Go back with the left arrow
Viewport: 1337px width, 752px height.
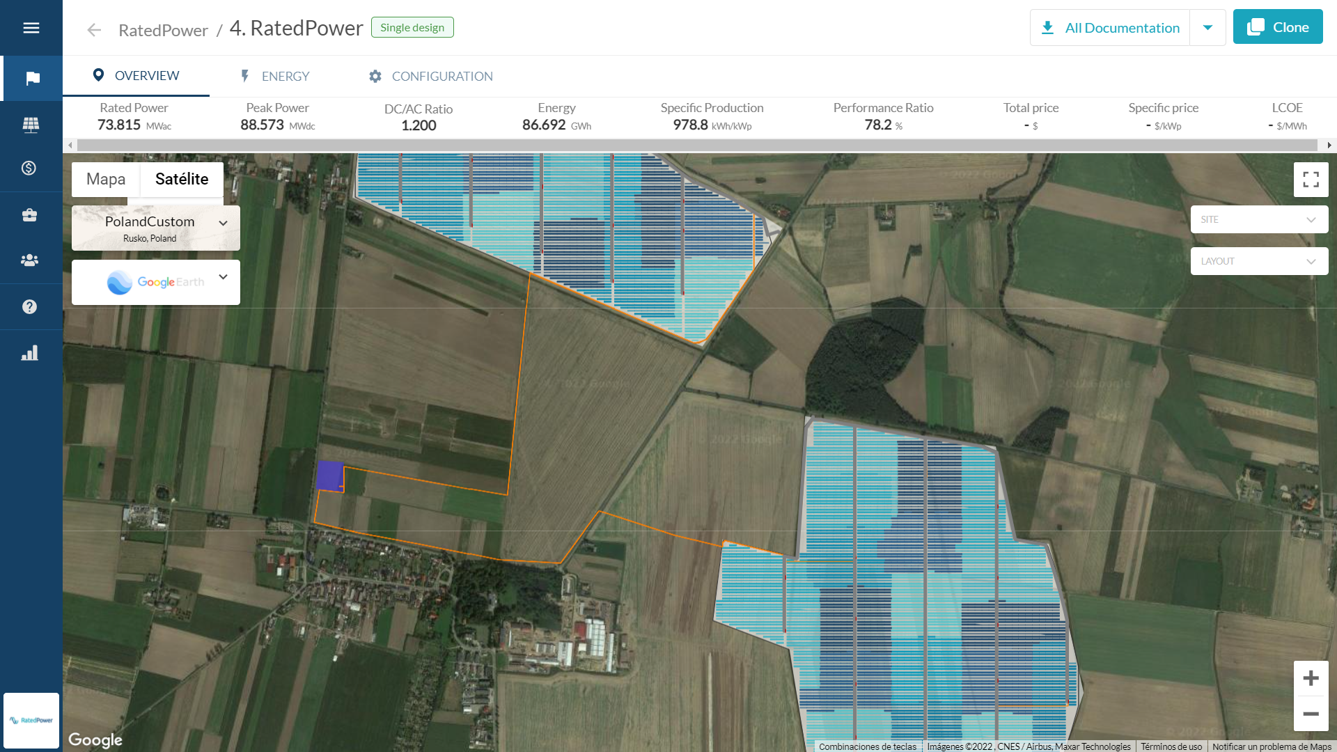point(94,30)
